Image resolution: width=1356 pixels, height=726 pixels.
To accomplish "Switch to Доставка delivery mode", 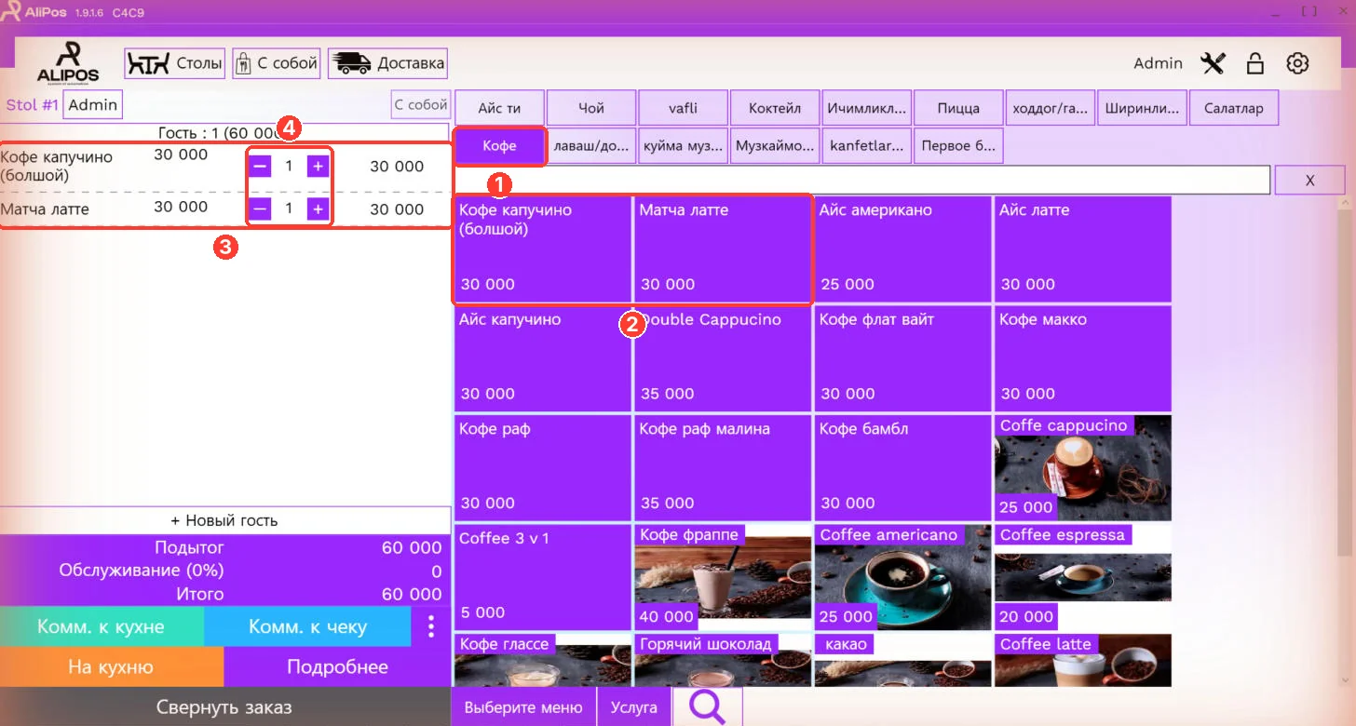I will [387, 63].
